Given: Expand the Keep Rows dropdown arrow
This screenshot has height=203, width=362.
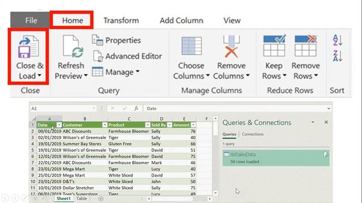Looking at the screenshot, I should [285, 75].
